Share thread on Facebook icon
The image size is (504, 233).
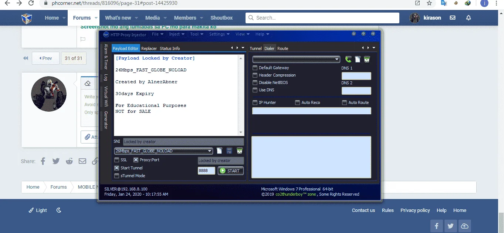tap(43, 161)
